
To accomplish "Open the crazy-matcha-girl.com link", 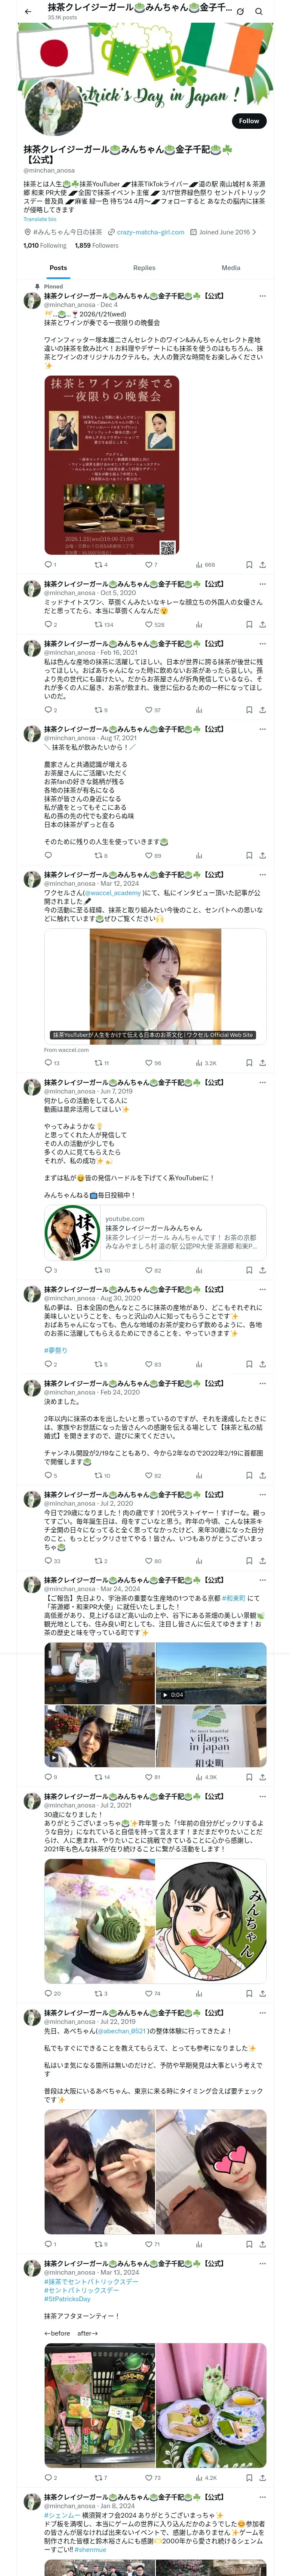I will coord(150,232).
